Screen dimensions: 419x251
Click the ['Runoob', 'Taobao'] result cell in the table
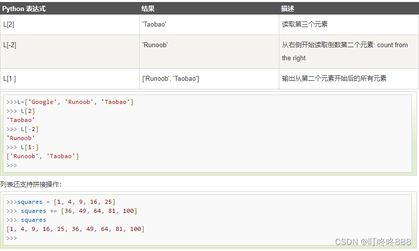(209, 79)
